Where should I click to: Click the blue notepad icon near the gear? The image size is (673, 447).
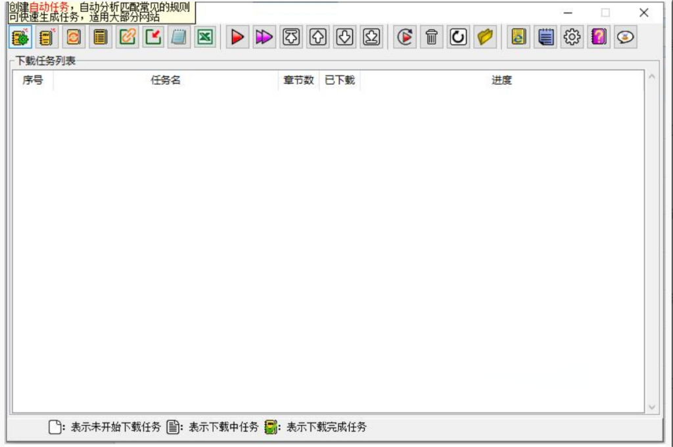click(545, 37)
